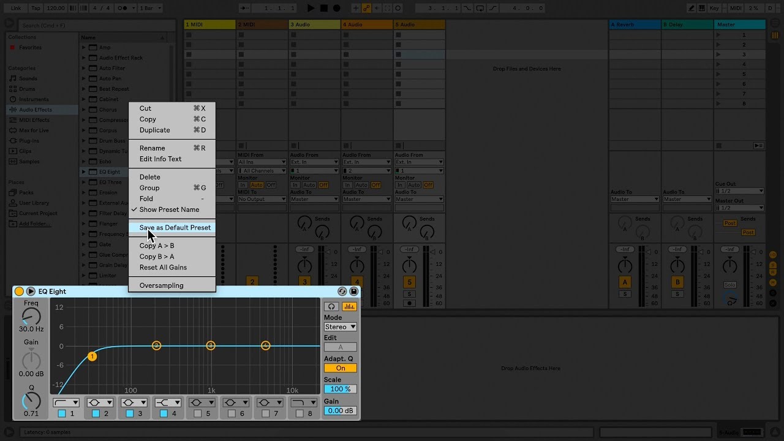Open band 1 filter type dropdown
784x441 pixels.
tap(66, 402)
